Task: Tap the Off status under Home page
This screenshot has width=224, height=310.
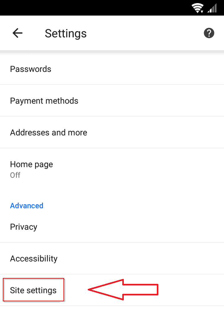Action: pyautogui.click(x=15, y=175)
